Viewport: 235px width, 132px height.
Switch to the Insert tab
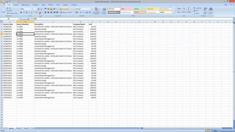[16, 5]
